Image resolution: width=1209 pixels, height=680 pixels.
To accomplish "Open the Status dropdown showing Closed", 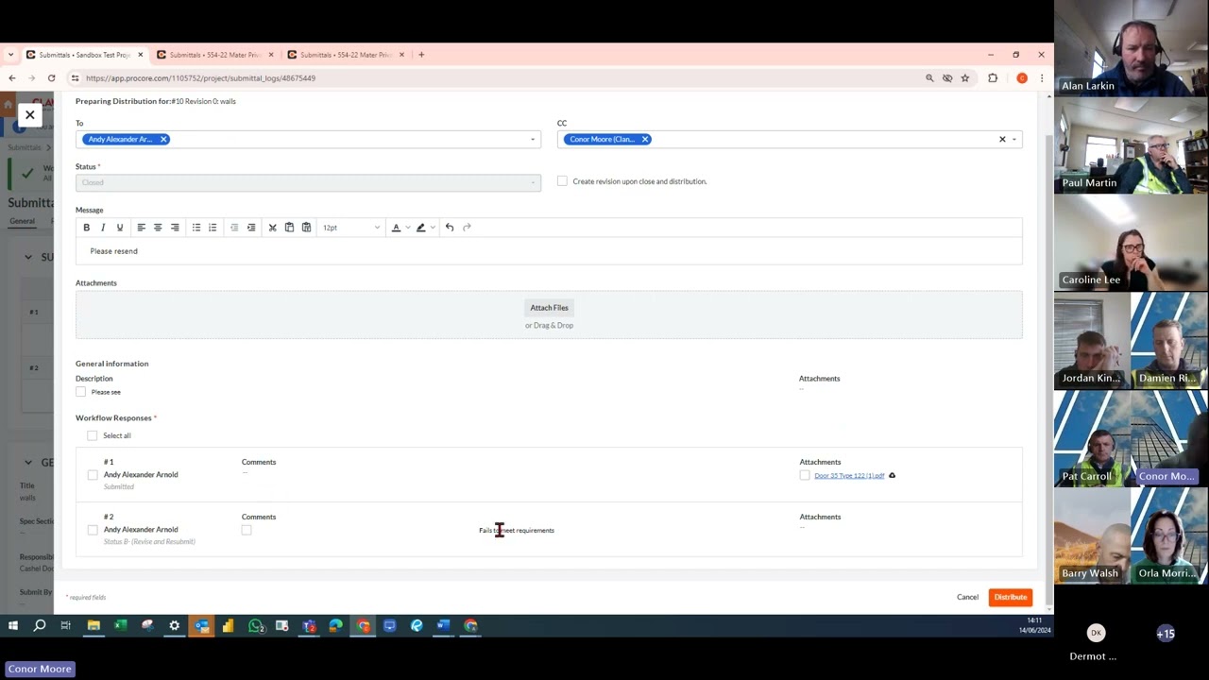I will pyautogui.click(x=308, y=182).
